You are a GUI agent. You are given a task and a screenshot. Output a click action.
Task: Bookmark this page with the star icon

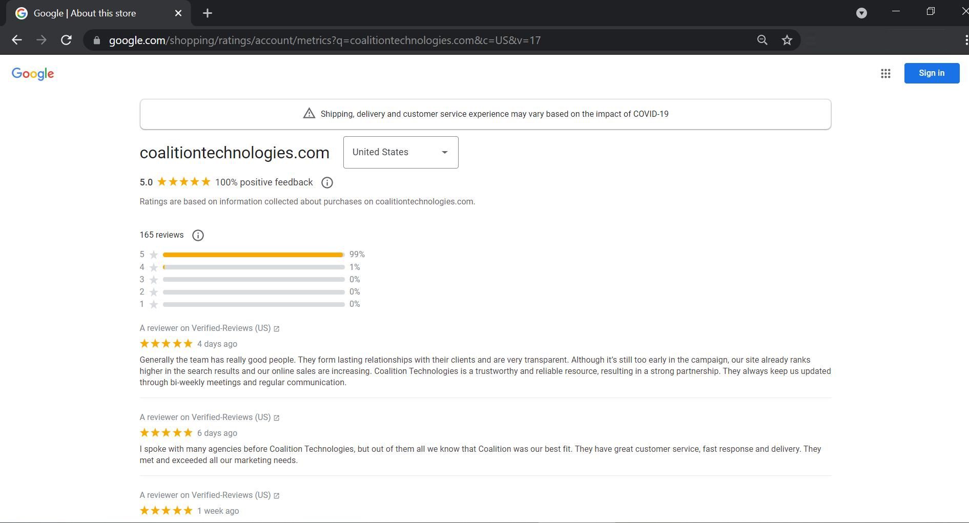[787, 40]
